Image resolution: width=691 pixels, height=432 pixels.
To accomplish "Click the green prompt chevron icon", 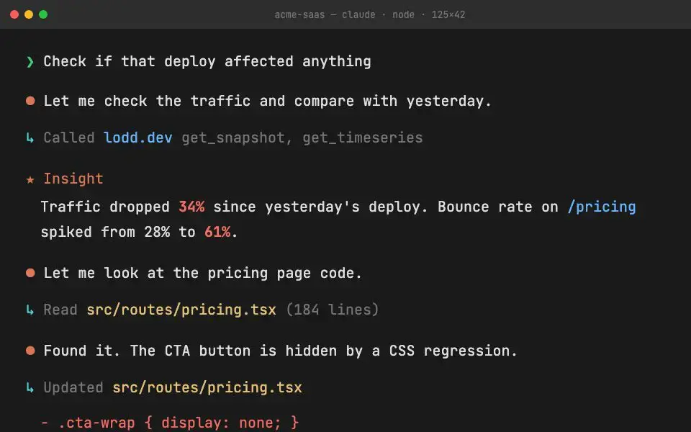I will click(30, 62).
